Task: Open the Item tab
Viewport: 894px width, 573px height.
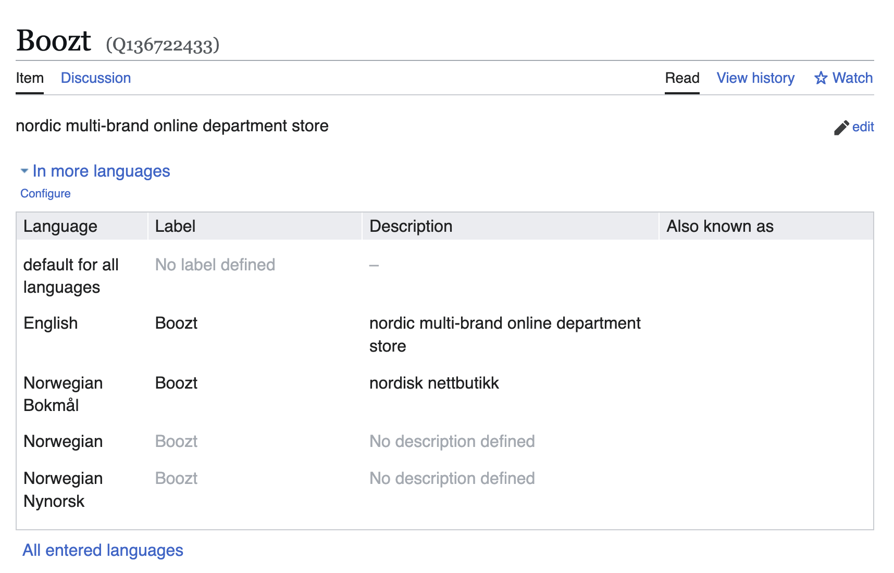Action: pos(30,78)
